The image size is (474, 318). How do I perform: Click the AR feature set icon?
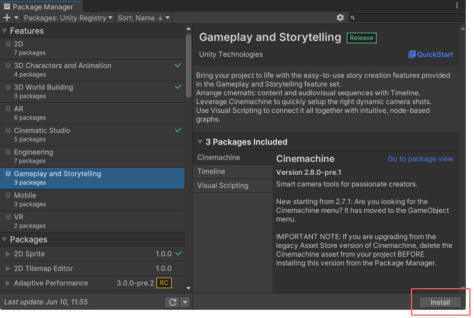(8, 109)
